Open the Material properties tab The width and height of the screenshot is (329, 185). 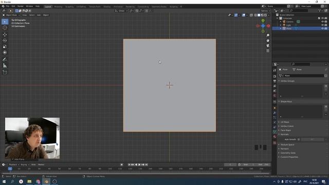[275, 137]
